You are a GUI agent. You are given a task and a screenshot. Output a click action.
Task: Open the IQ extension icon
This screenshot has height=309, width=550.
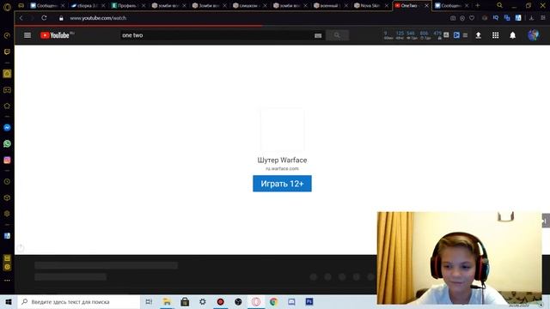point(495,17)
